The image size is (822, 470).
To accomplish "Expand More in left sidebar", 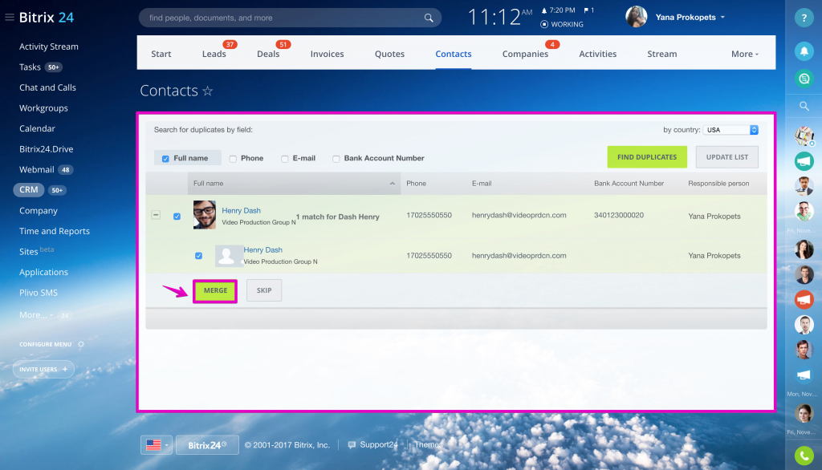I will 36,315.
